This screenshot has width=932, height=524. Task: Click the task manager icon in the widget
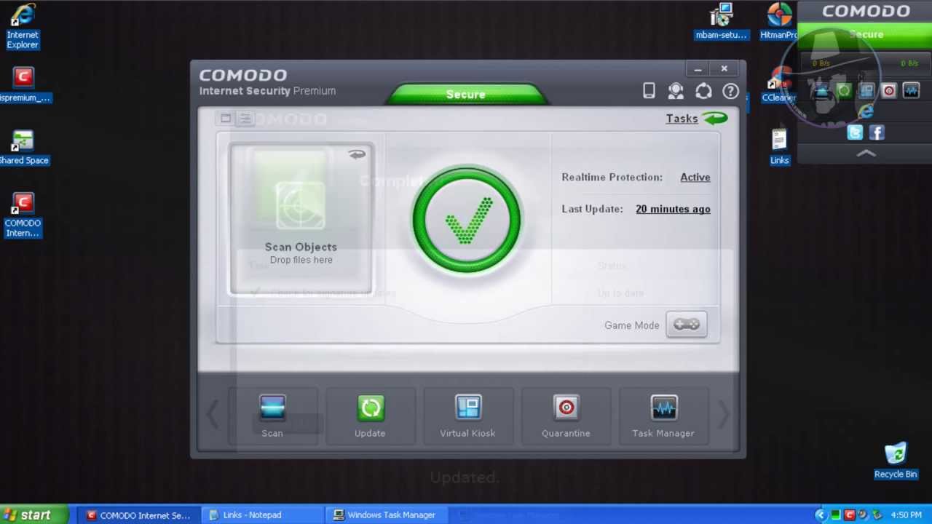point(912,91)
